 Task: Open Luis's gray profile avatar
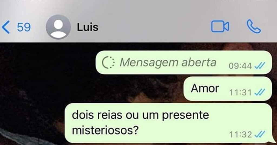click(58, 27)
